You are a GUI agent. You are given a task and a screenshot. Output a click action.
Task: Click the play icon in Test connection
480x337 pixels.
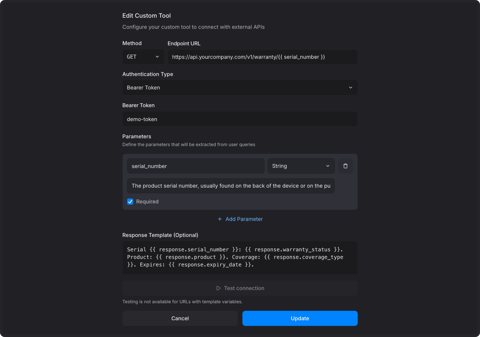(219, 288)
